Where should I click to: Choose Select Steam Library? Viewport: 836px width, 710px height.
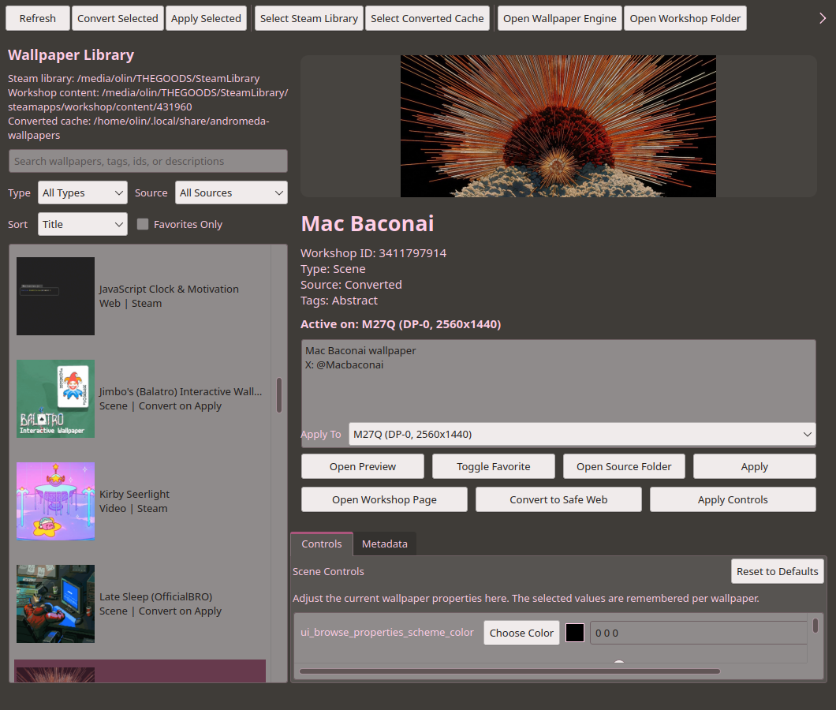[x=308, y=18]
